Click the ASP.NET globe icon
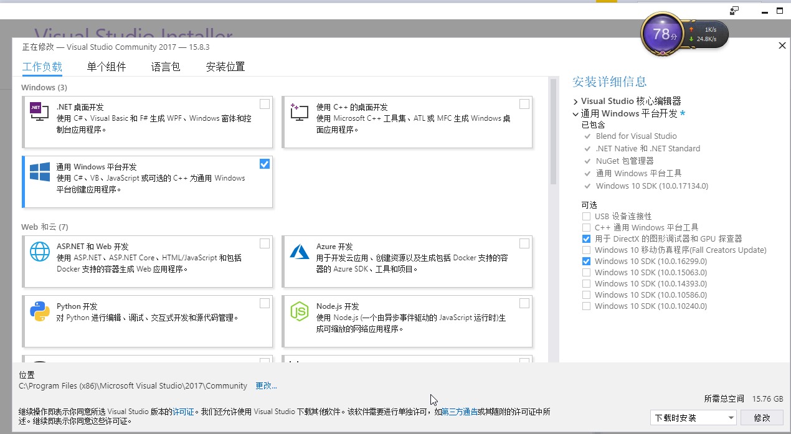 click(40, 252)
